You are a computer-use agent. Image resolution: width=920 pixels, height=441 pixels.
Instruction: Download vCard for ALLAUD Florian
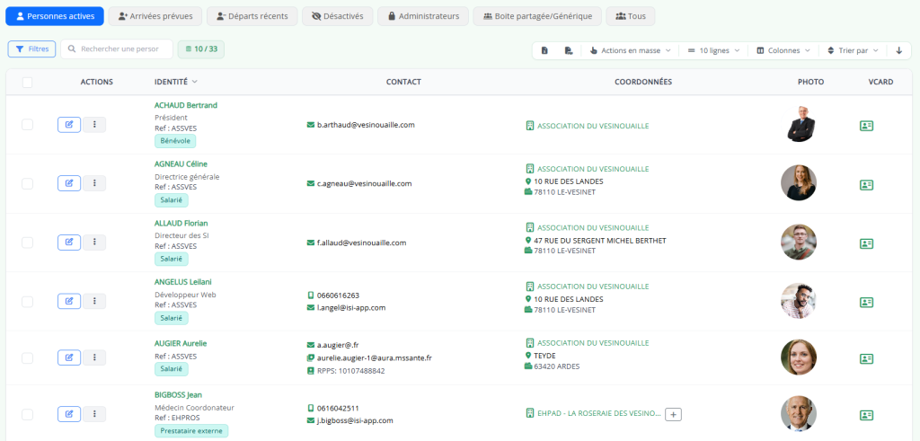tap(867, 243)
